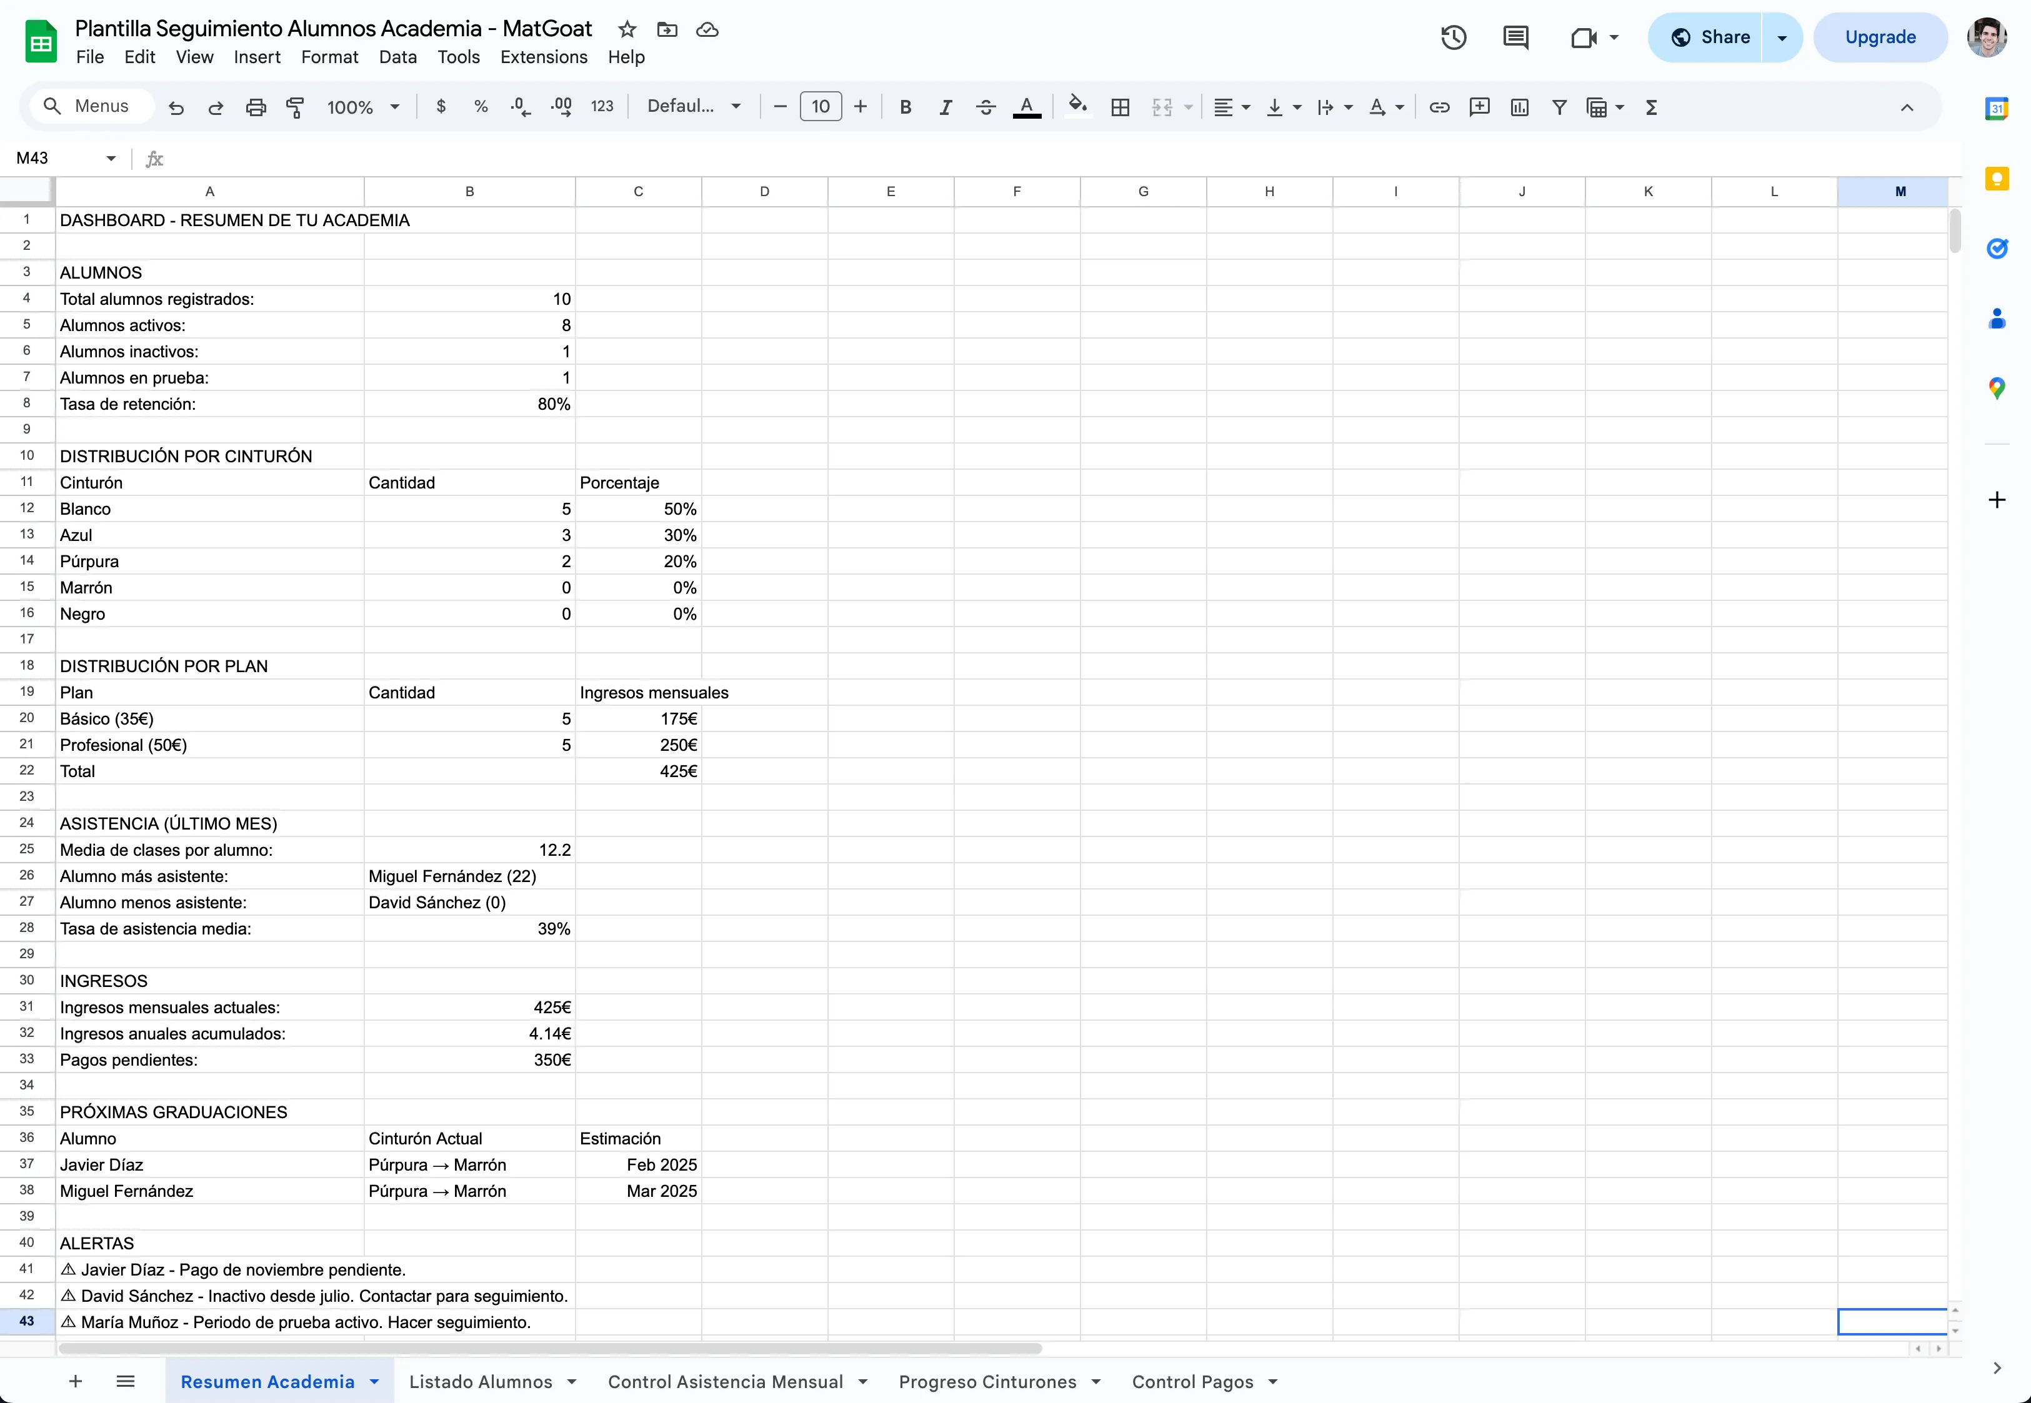Open Google Keep in side panel
Viewport: 2031px width, 1403px height.
coord(1998,179)
